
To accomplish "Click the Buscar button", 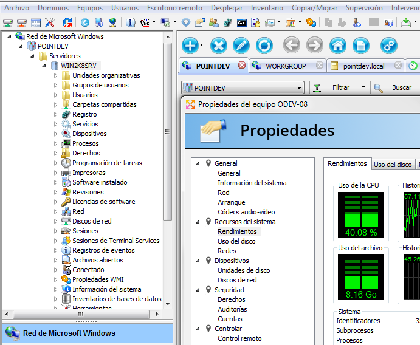I will point(396,88).
